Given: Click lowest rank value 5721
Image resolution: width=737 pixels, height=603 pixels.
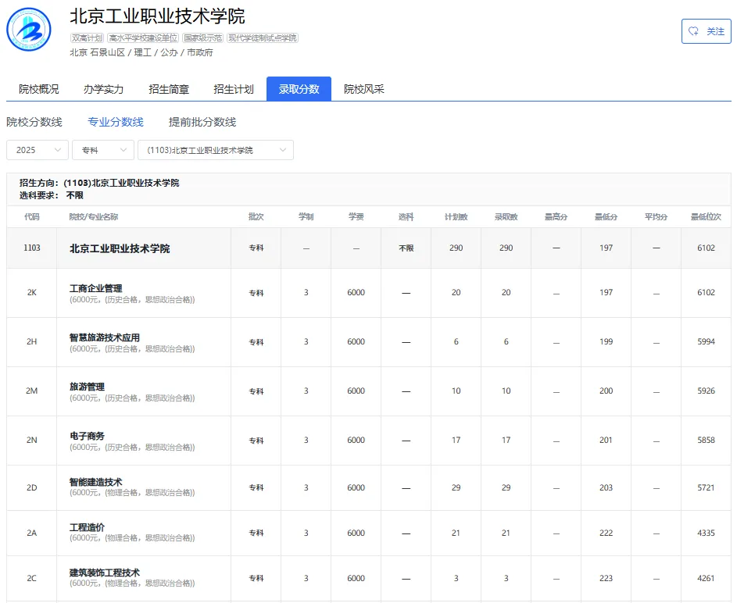Looking at the screenshot, I should click(x=706, y=488).
